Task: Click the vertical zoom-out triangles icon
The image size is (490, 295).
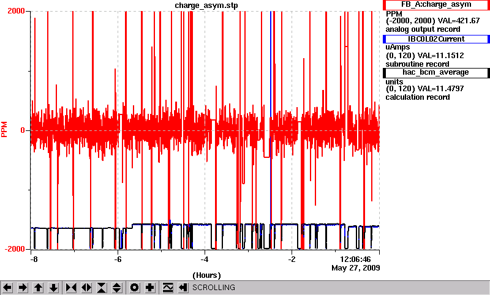Action: coord(117,287)
